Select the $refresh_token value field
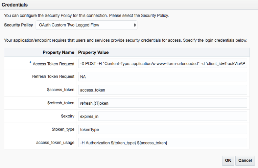Viewport: 258px width, 168px height. (x=163, y=103)
